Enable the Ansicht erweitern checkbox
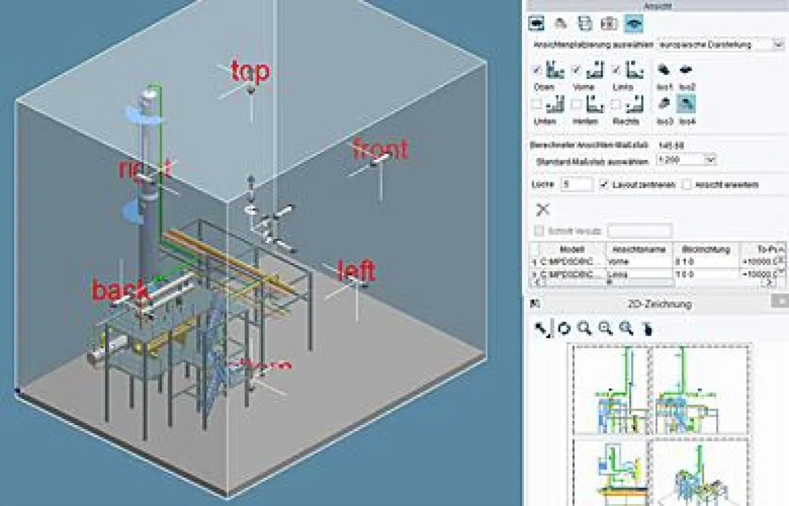This screenshot has width=789, height=506. (687, 185)
